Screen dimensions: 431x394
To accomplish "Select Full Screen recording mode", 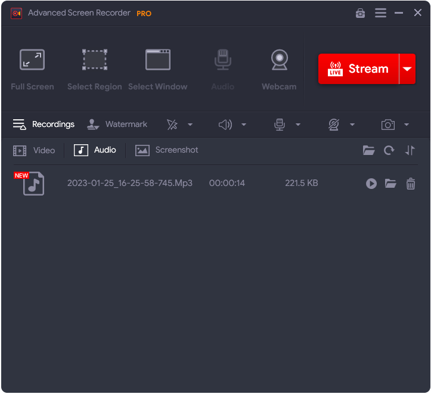I will click(x=32, y=60).
